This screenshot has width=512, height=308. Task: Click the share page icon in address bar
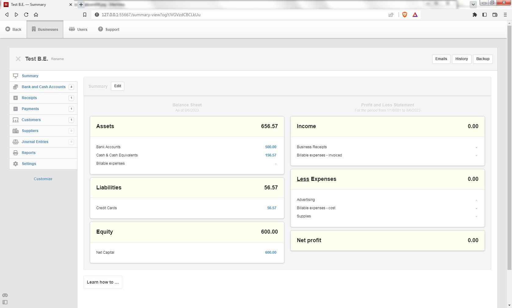tap(391, 15)
